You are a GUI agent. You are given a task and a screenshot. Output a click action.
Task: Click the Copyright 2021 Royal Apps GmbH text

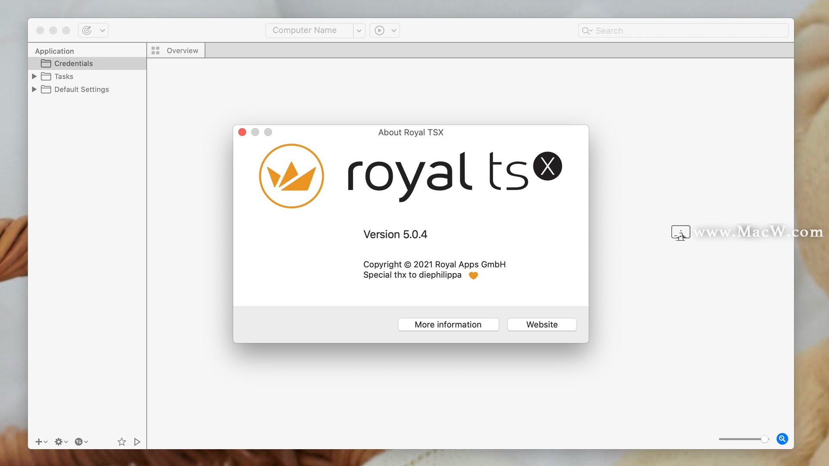[x=434, y=264]
